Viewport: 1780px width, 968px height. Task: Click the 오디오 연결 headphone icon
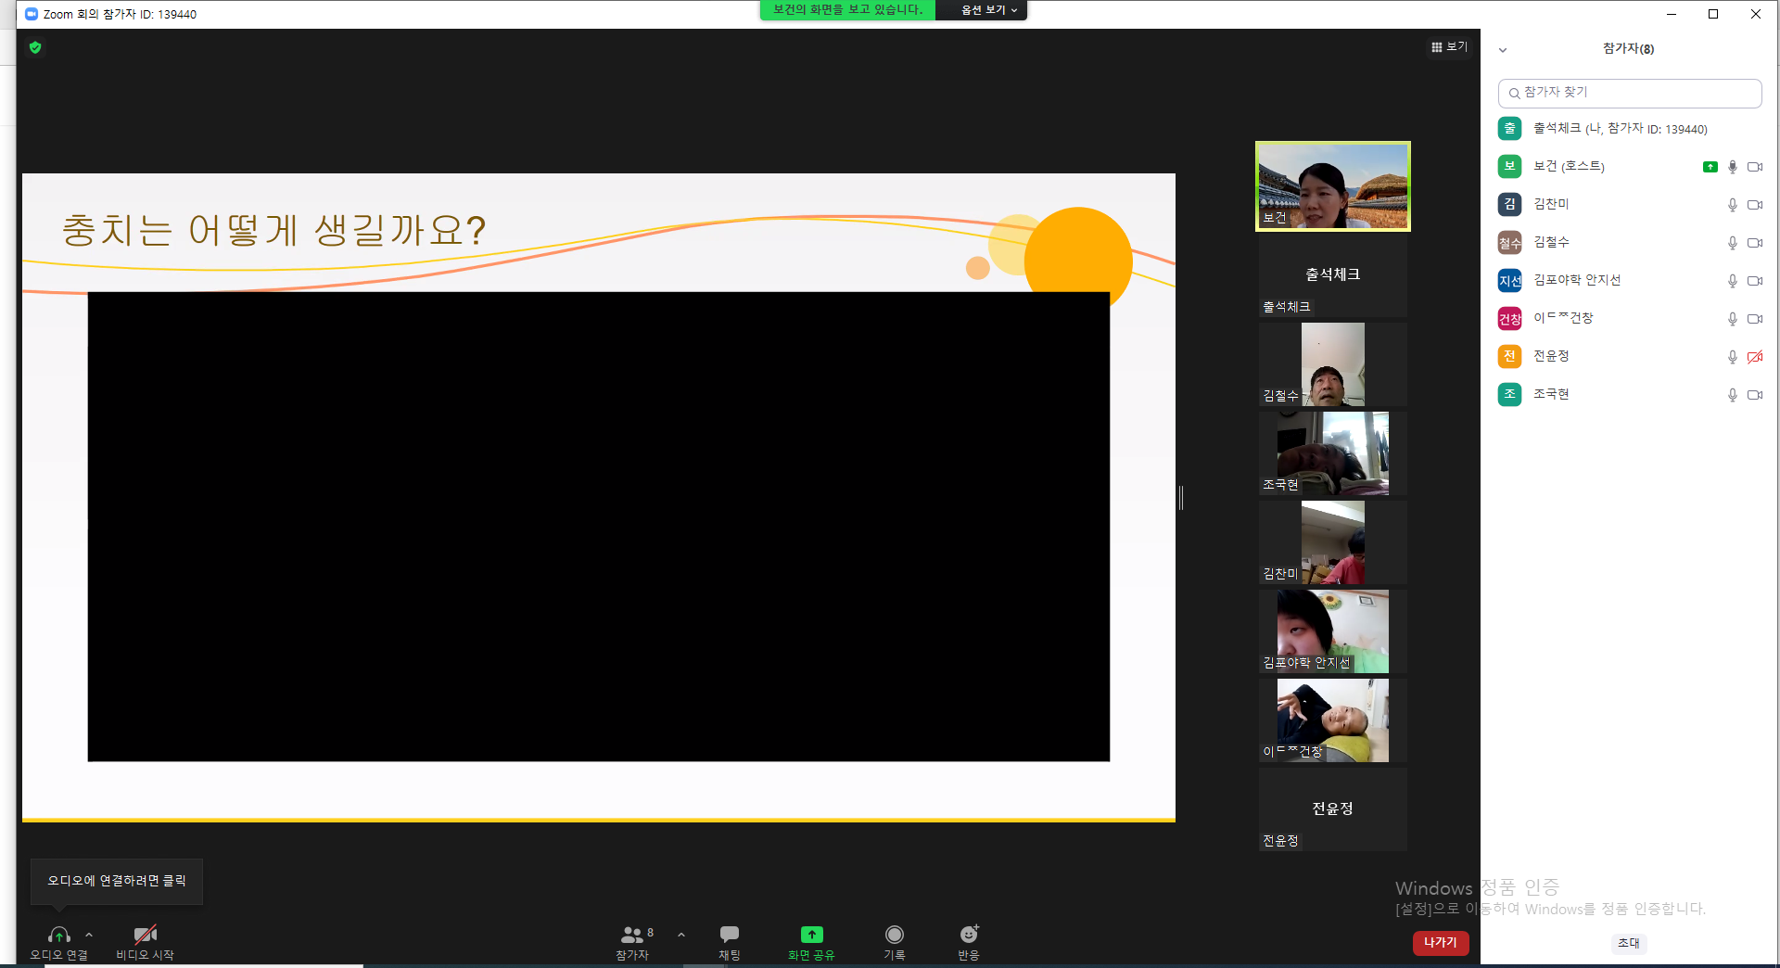click(x=59, y=935)
